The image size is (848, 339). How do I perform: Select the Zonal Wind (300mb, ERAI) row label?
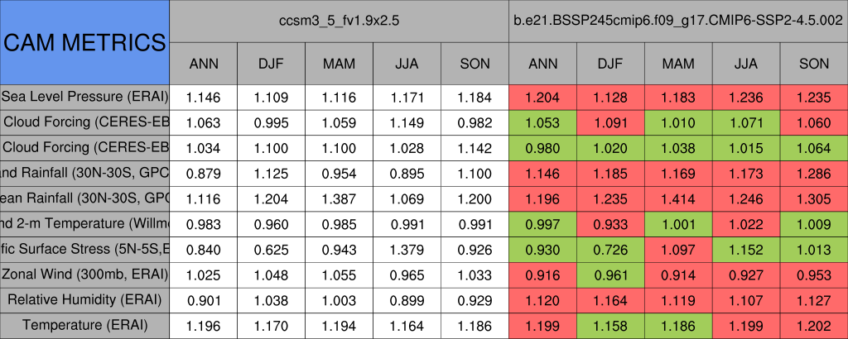tap(84, 275)
